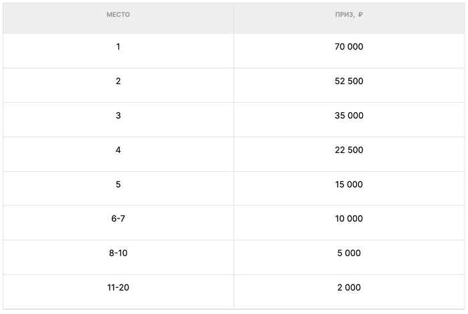Viewport: 468px width, 314px height.
Task: Select the 70 000 prize cell
Action: tap(349, 47)
